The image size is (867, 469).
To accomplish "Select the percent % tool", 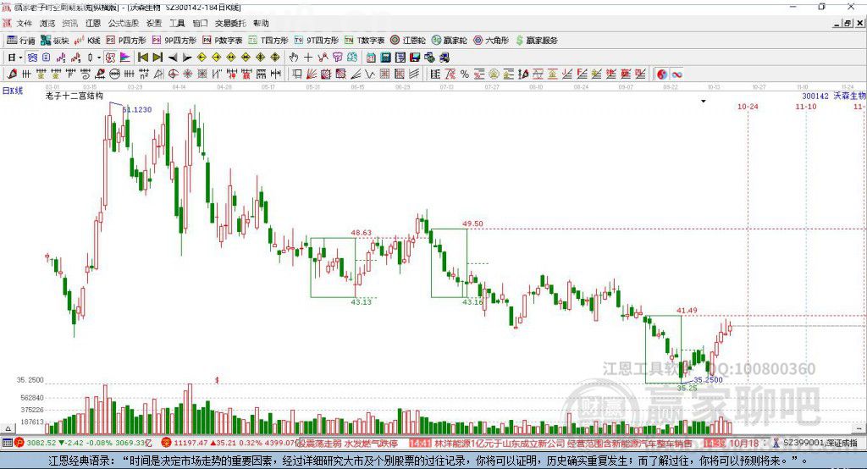I will [465, 74].
